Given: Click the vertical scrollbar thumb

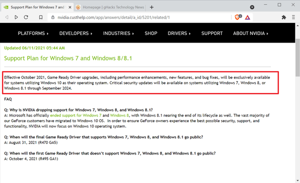Looking at the screenshot, I should [297, 57].
